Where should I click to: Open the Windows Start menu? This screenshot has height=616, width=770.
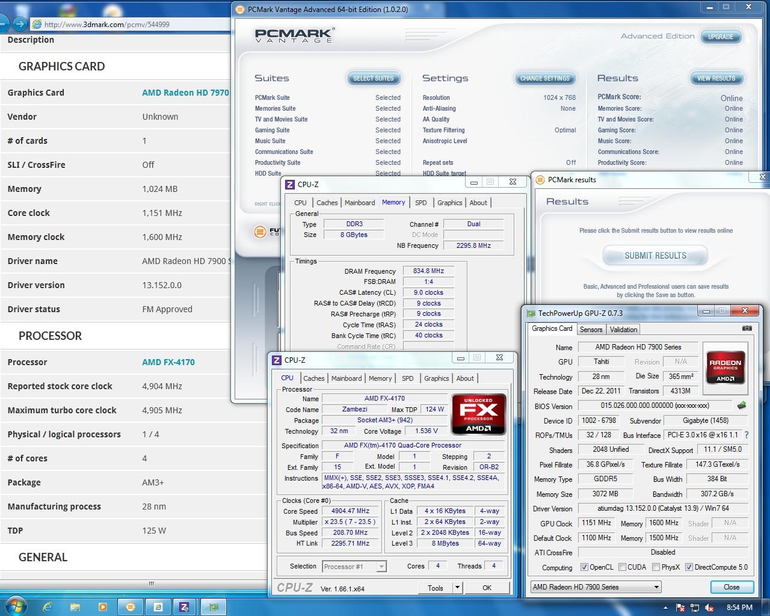15,606
